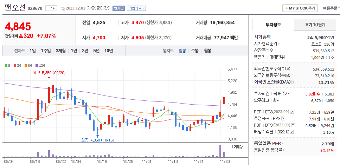Open the 기업개요 dropdown
The image size is (340, 165).
coord(136,8)
